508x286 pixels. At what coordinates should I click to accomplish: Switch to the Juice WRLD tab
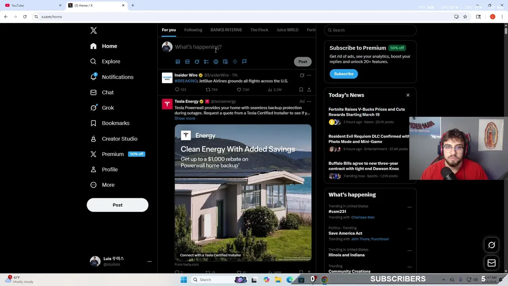tap(287, 30)
